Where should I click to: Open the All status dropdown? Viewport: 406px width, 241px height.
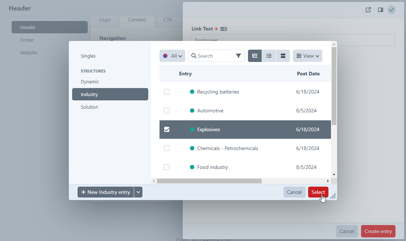pyautogui.click(x=172, y=56)
